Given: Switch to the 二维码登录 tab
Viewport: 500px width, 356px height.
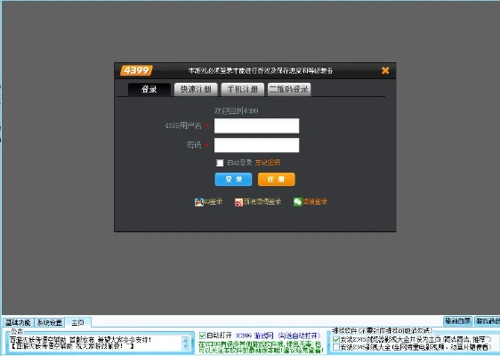Looking at the screenshot, I should pyautogui.click(x=289, y=89).
